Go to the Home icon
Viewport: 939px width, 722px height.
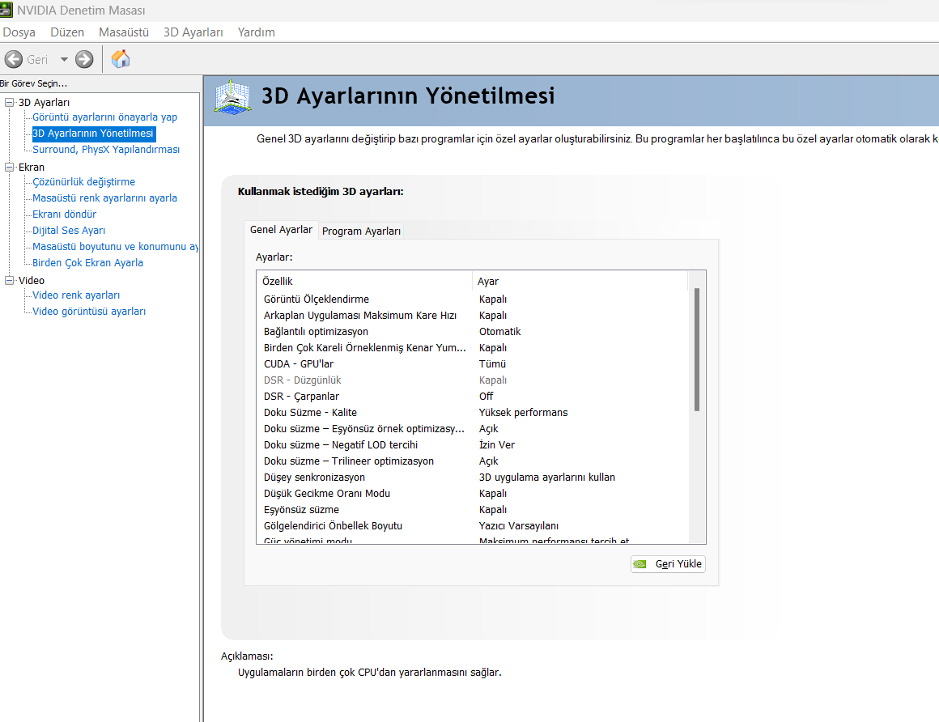[121, 58]
